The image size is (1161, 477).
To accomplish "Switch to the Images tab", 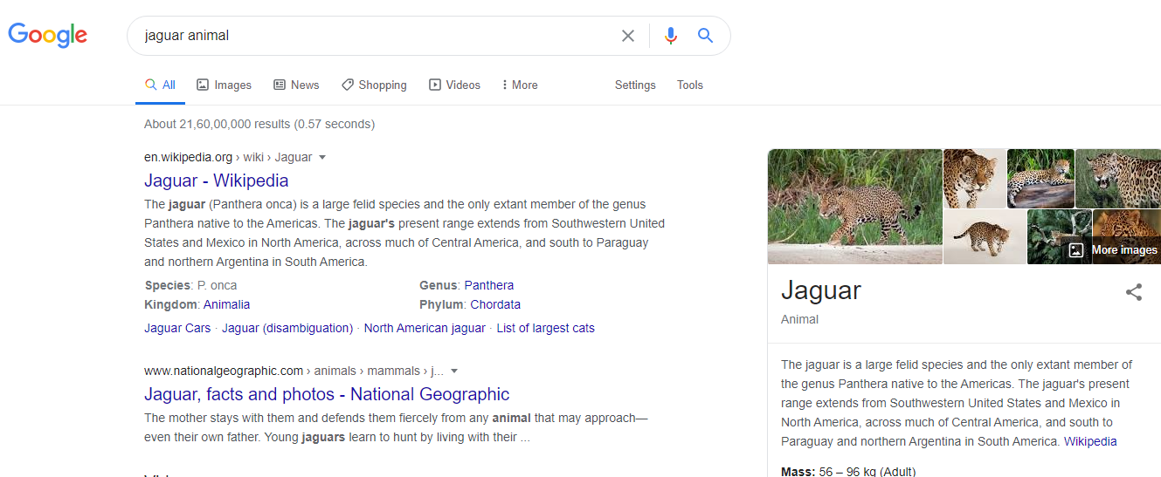I will point(224,85).
